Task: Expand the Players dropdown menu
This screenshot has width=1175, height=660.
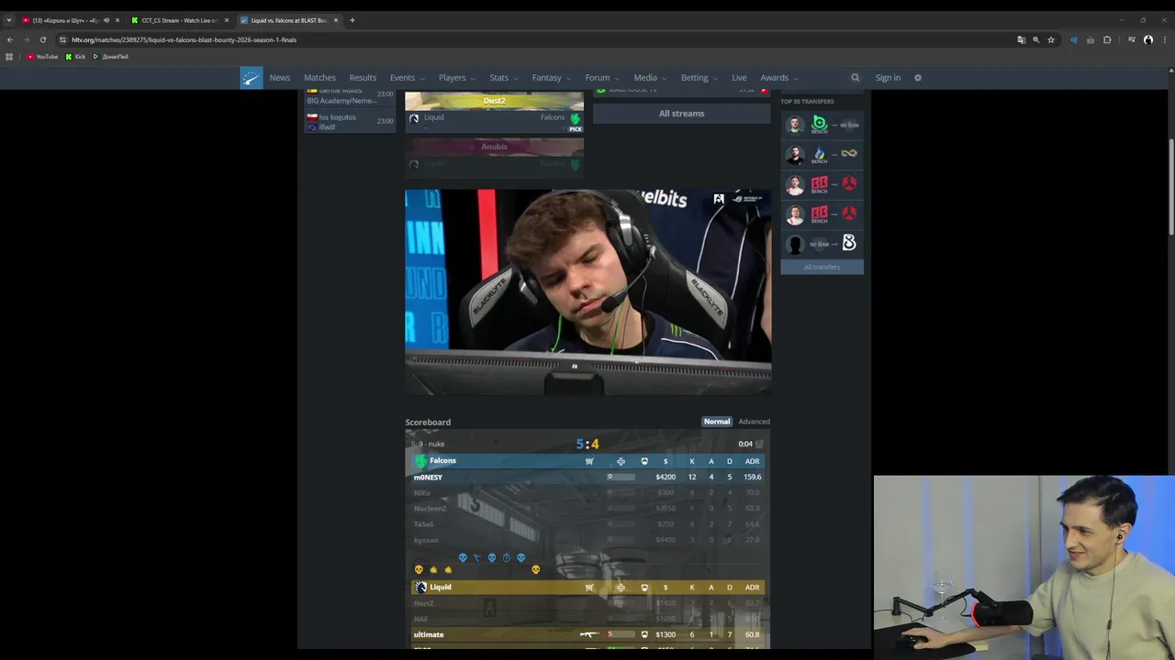Action: click(x=457, y=78)
